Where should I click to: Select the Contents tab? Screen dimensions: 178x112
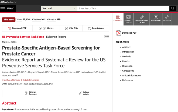118,19
